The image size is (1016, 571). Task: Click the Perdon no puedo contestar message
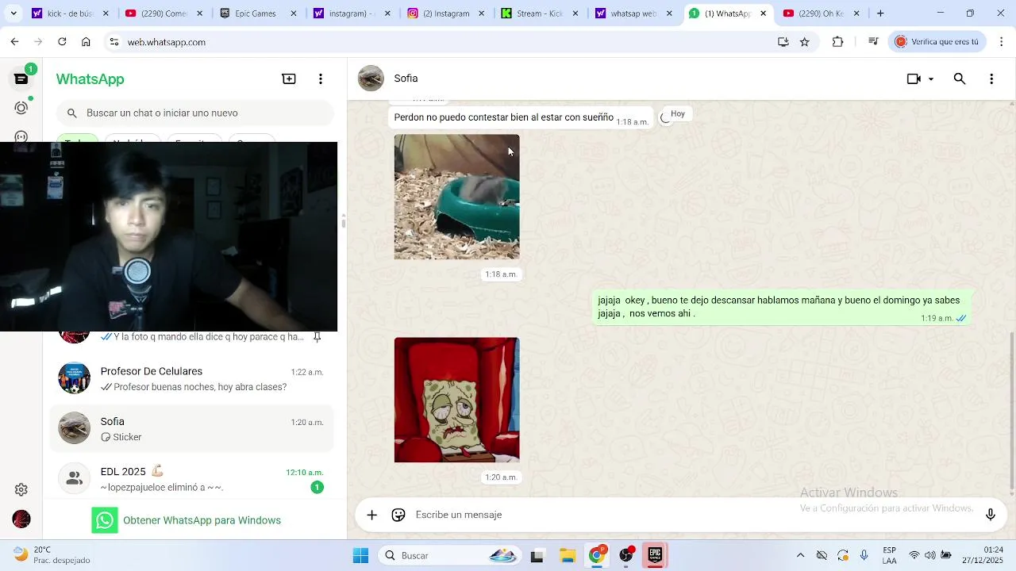[521, 117]
